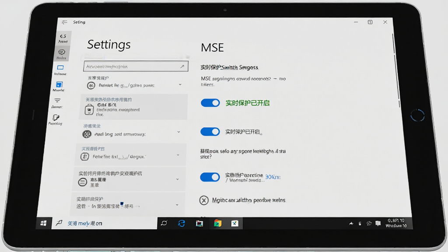Click the network tray icon
The width and height of the screenshot is (448, 252).
point(369,224)
